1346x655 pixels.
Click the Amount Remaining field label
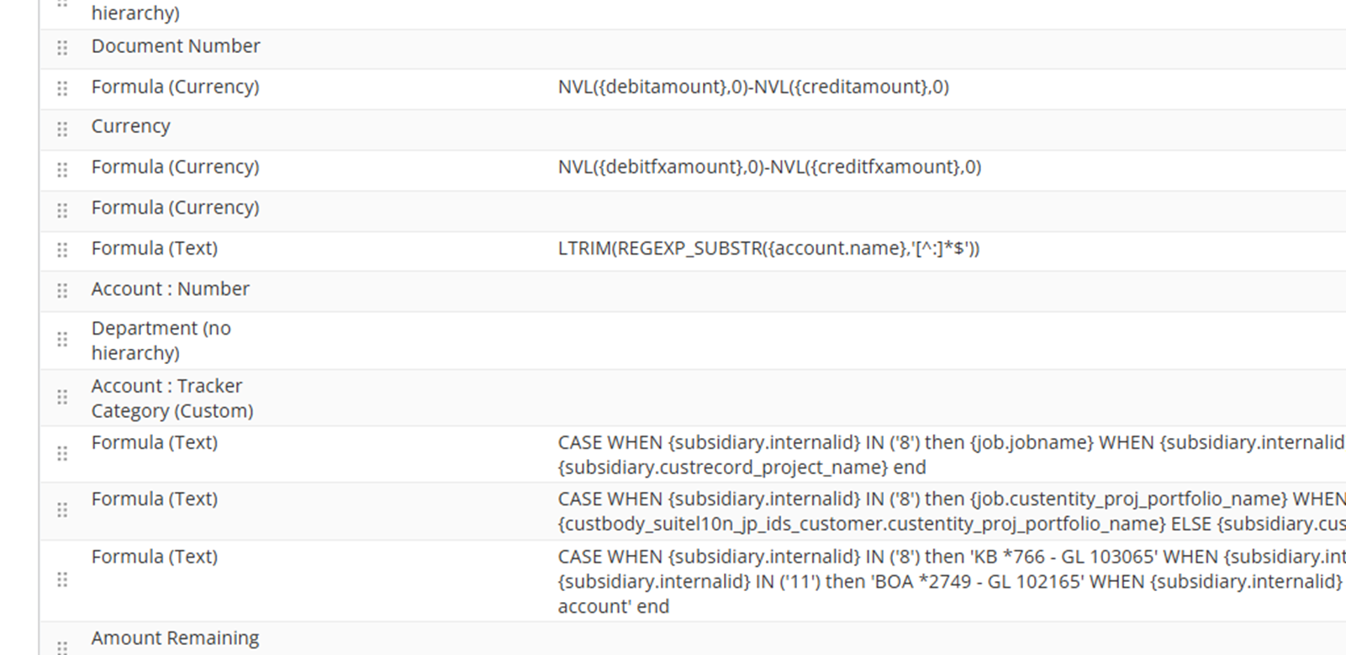175,638
